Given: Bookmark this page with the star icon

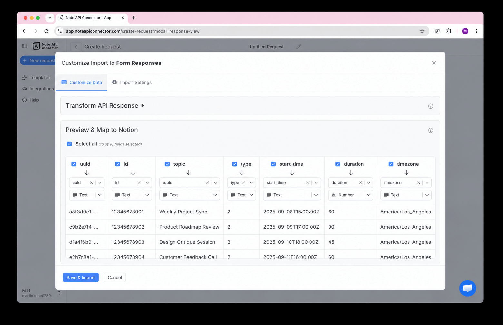Looking at the screenshot, I should (422, 31).
